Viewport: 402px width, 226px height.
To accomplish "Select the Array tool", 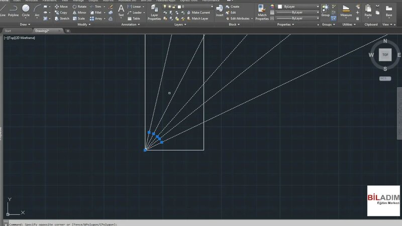I will click(x=96, y=19).
